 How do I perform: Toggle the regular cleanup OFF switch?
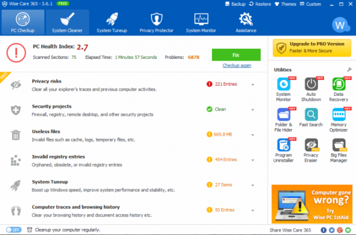tap(13, 230)
